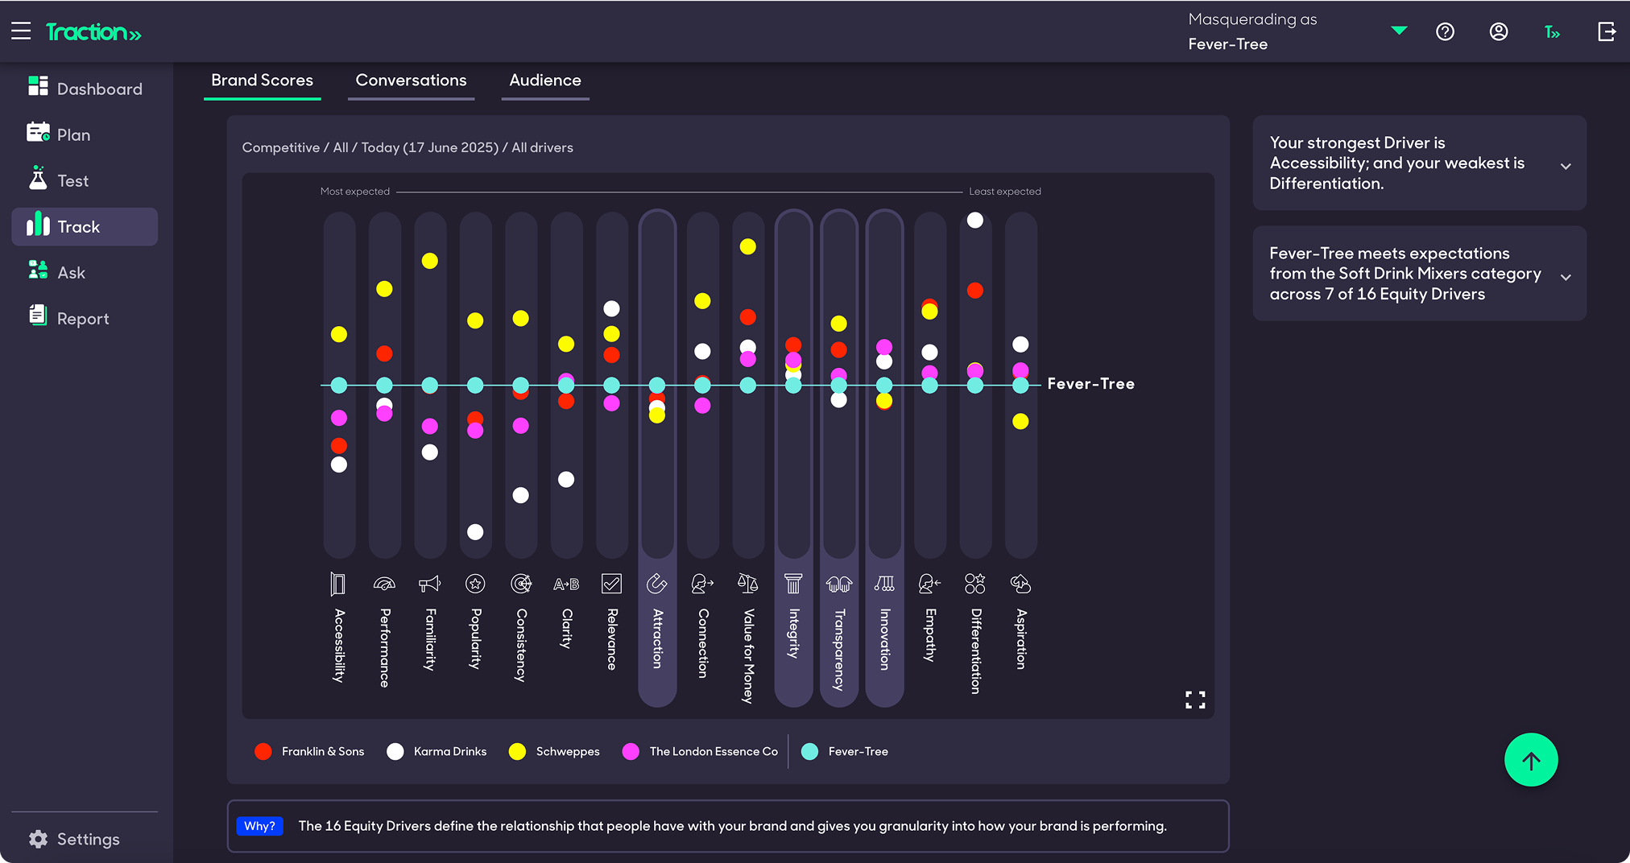1630x863 pixels.
Task: Click the logout exit icon
Action: coord(1607,31)
